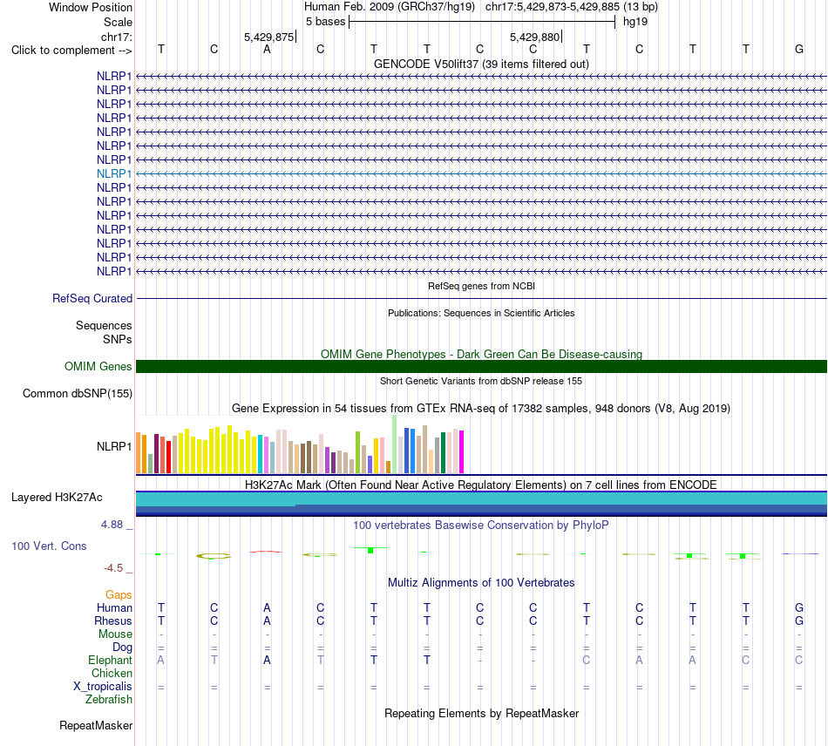Image resolution: width=828 pixels, height=746 pixels.
Task: Click the NLRP1 label beside the GTEx chart
Action: (x=114, y=447)
